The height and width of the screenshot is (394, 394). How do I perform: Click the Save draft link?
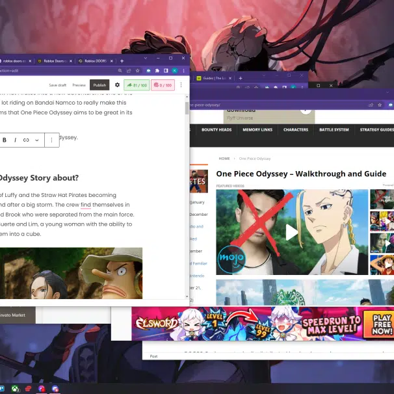58,85
